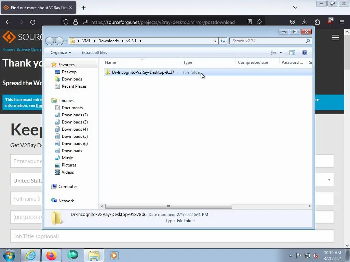Launch Internet Explorer from taskbar
The image size is (350, 262).
point(30,255)
